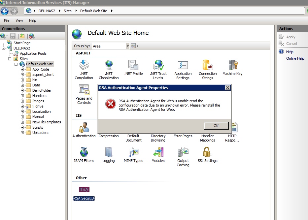Open the MIME Types feature
The image size is (308, 220).
point(133,153)
